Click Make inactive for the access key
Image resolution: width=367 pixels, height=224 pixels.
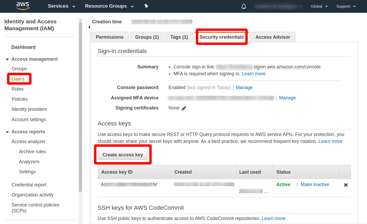(x=315, y=185)
